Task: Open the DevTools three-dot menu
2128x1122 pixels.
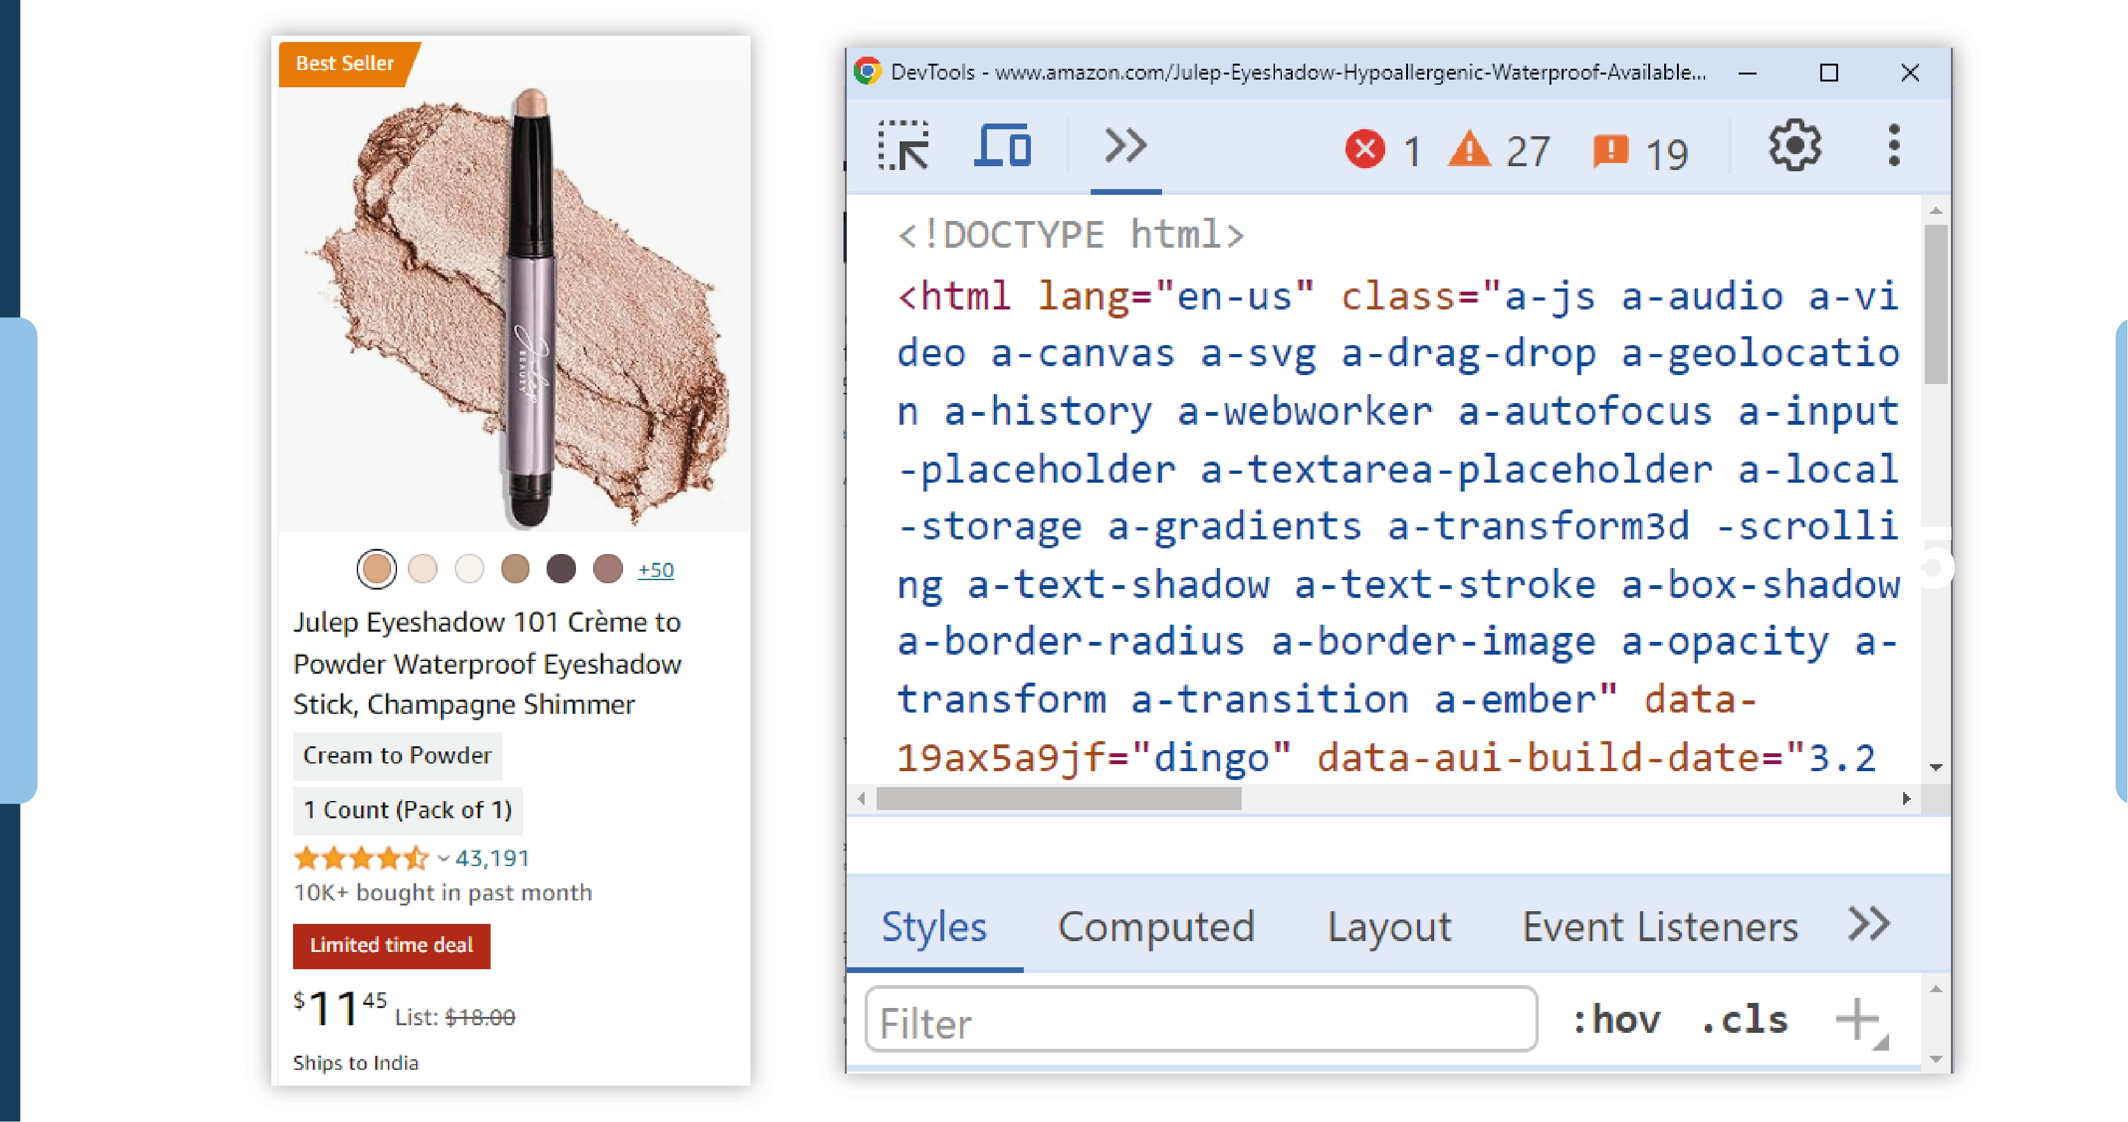Action: point(1894,146)
